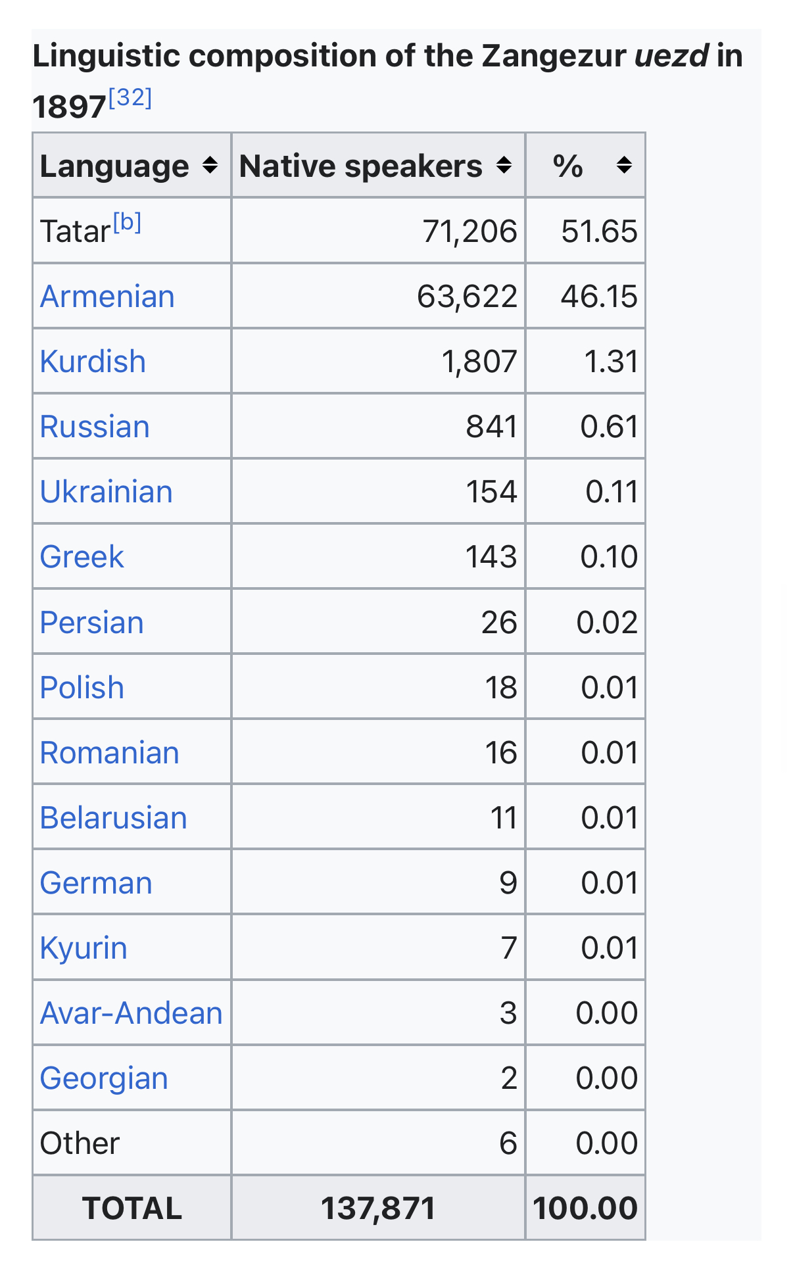Open the Persian language link
This screenshot has height=1269, width=793.
click(x=91, y=622)
